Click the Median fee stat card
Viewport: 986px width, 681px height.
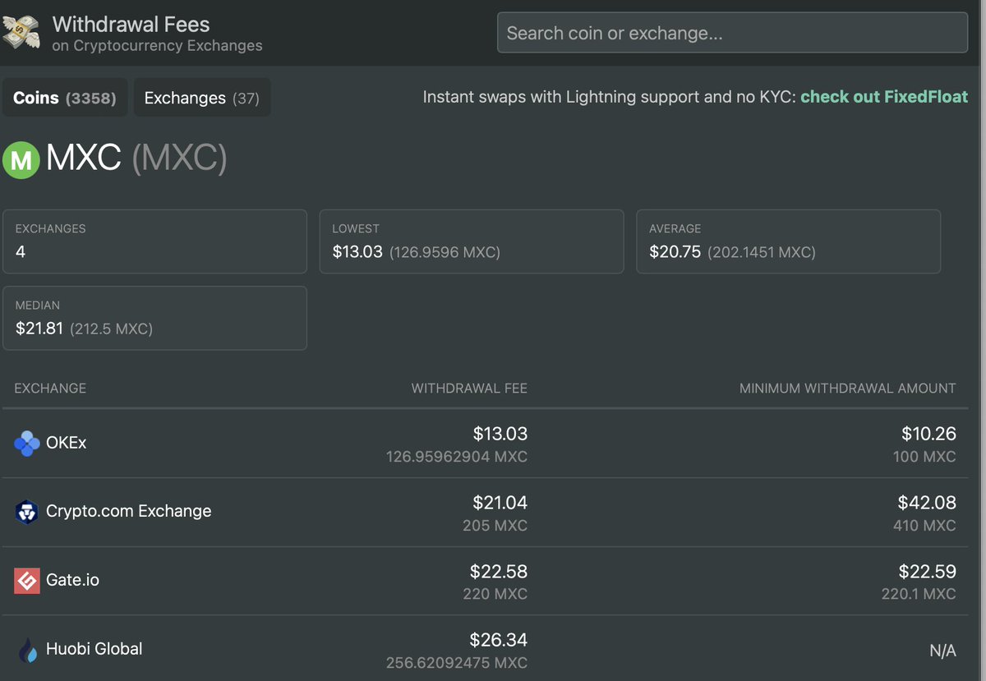154,318
